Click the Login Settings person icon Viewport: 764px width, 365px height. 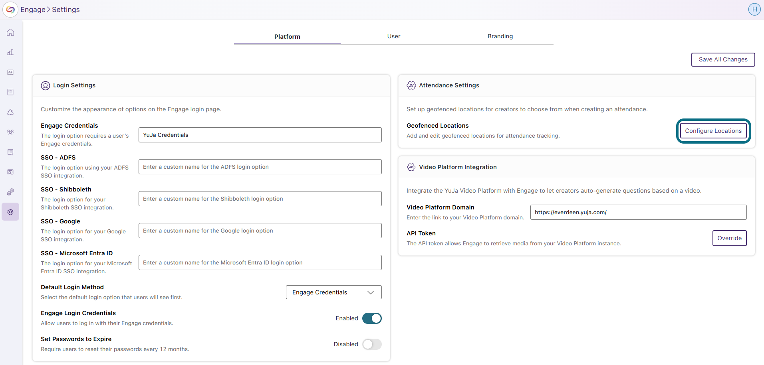46,86
